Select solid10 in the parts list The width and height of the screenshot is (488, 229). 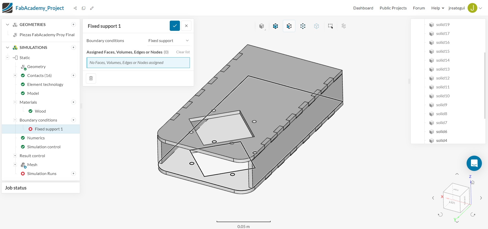pyautogui.click(x=443, y=96)
